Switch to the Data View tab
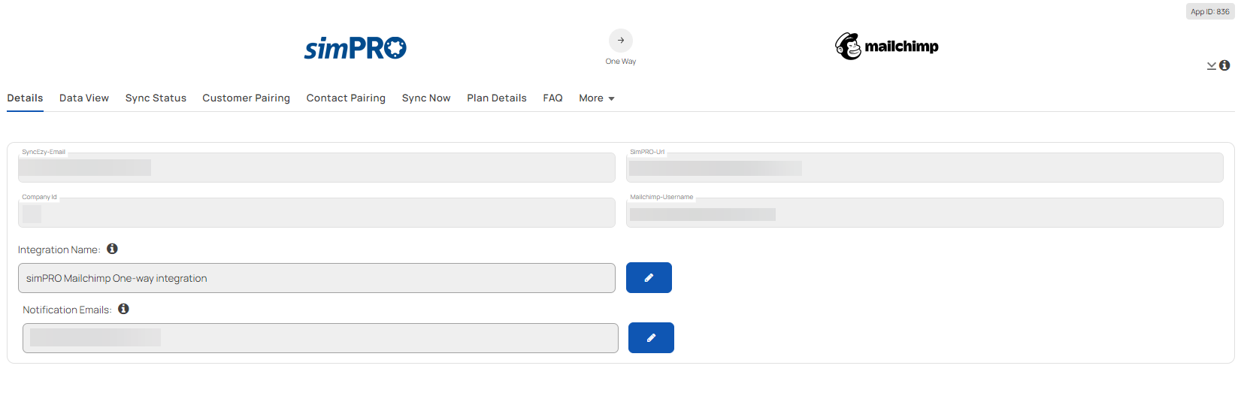 [84, 98]
